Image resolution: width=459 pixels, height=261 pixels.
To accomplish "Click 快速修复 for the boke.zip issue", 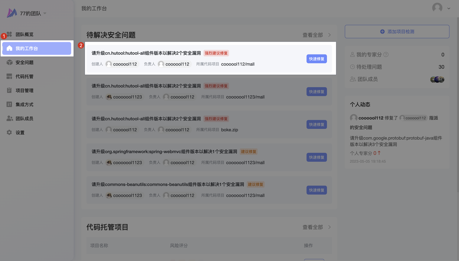I will tap(316, 124).
